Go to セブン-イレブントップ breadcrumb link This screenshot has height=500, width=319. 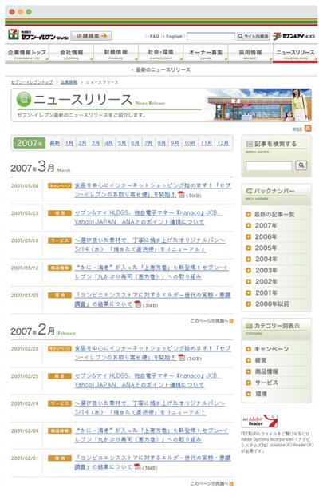pos(32,82)
